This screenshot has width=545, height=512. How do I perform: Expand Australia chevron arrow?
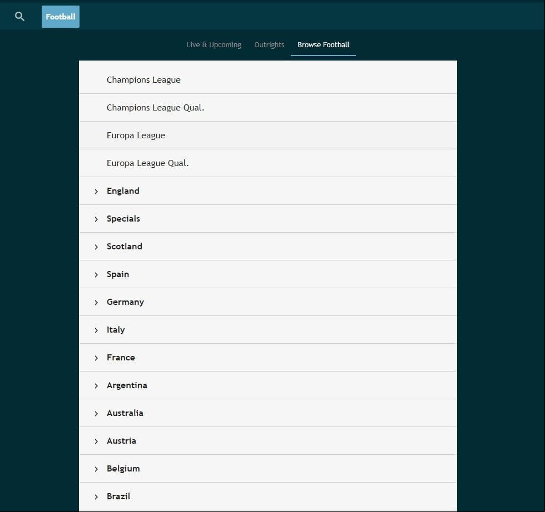pos(96,413)
